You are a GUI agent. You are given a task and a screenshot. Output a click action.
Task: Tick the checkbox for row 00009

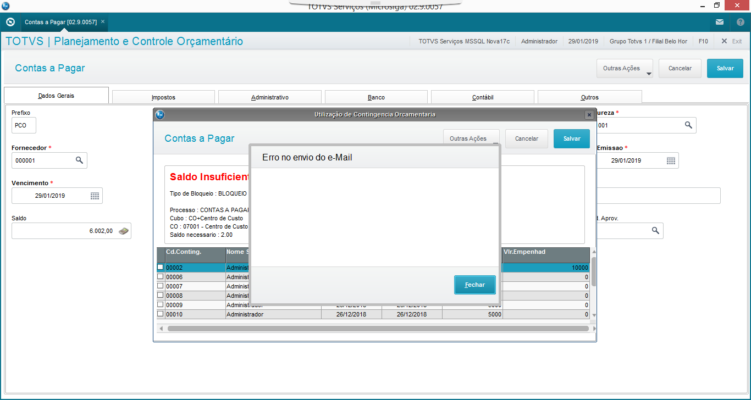(x=161, y=304)
